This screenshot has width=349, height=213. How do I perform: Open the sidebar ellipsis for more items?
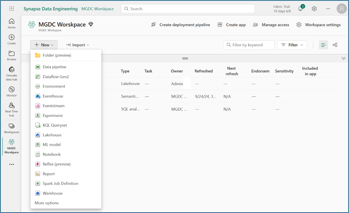tap(11, 164)
